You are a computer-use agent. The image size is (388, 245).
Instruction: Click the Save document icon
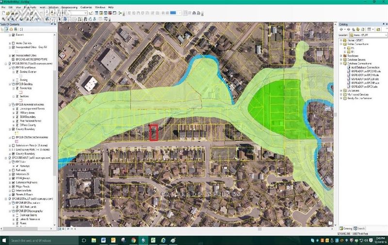(x=12, y=13)
